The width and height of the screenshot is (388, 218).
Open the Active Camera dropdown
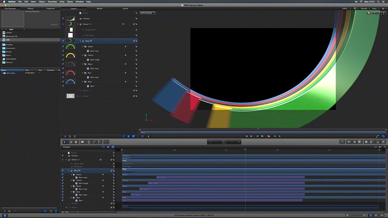[148, 13]
